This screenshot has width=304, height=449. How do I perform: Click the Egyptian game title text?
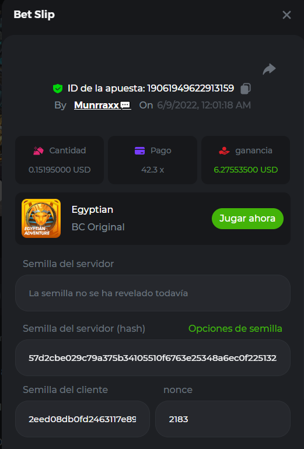tap(92, 210)
